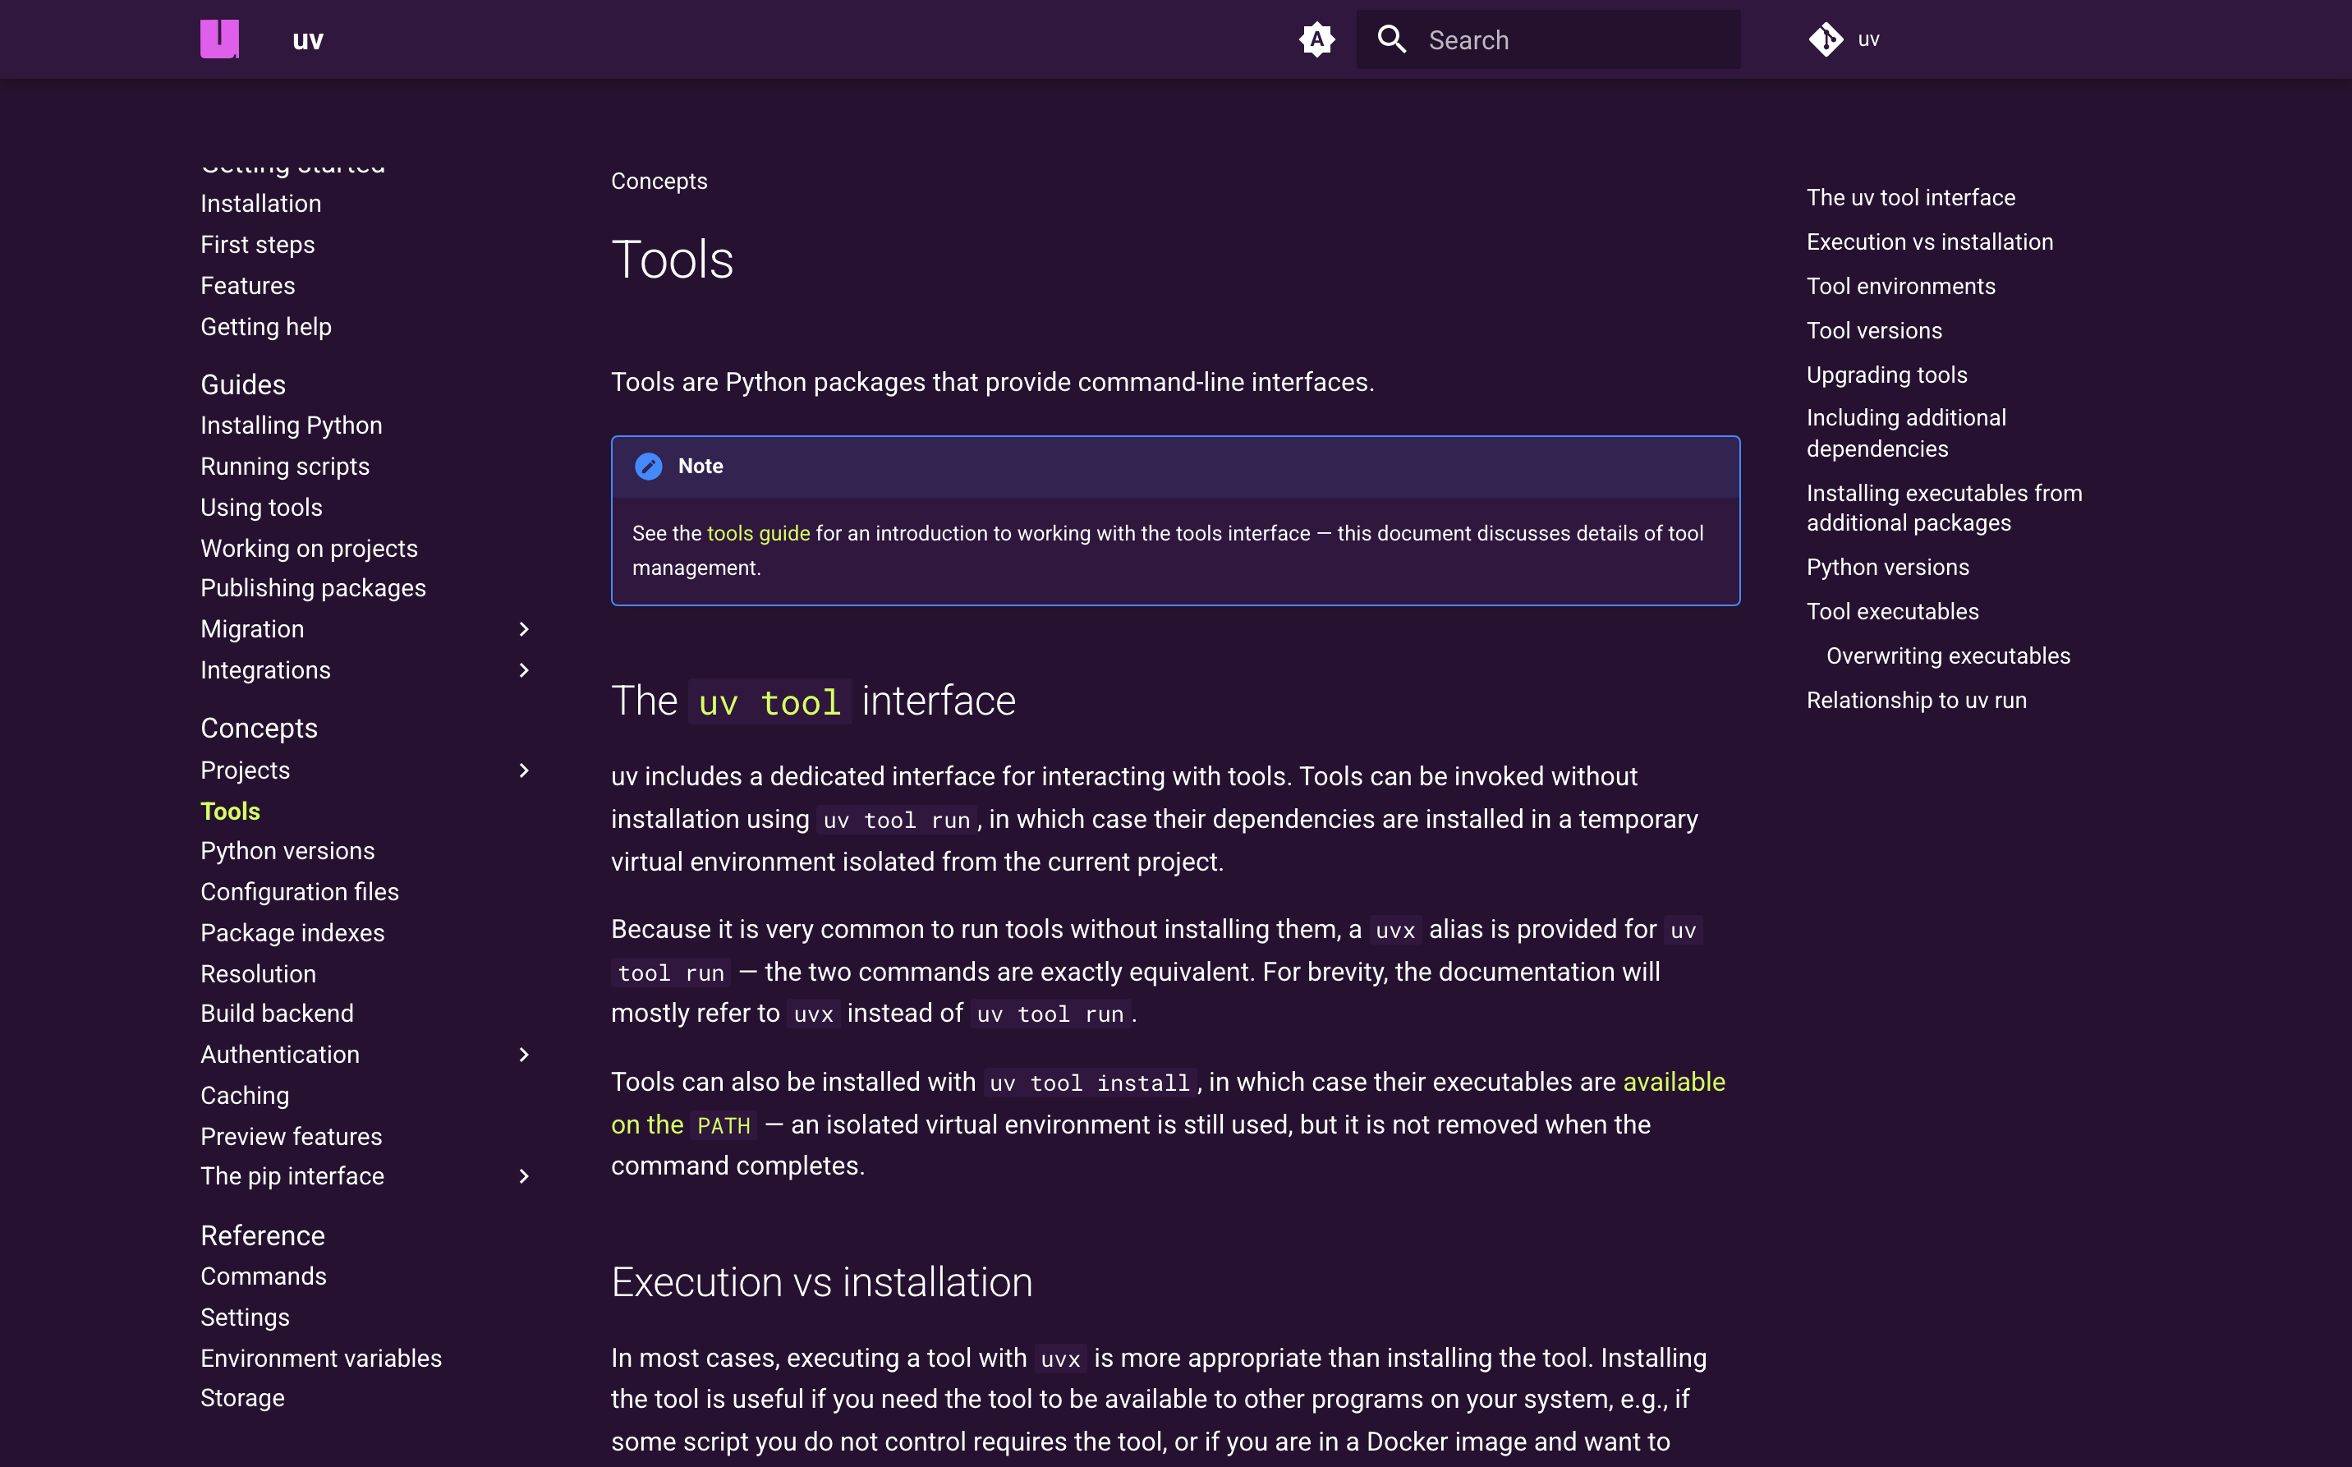This screenshot has height=1467, width=2352.
Task: Open Python versions in left sidebar
Action: point(287,851)
